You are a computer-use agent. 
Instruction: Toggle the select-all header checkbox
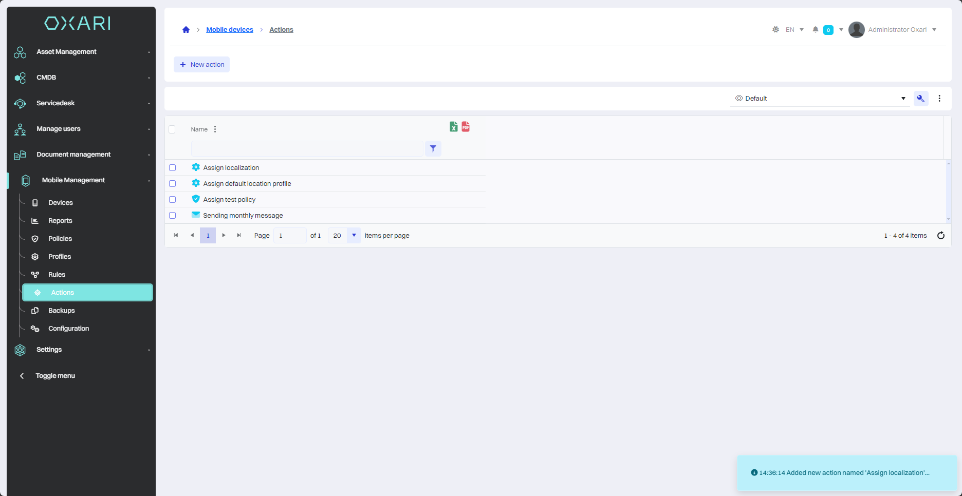point(172,129)
